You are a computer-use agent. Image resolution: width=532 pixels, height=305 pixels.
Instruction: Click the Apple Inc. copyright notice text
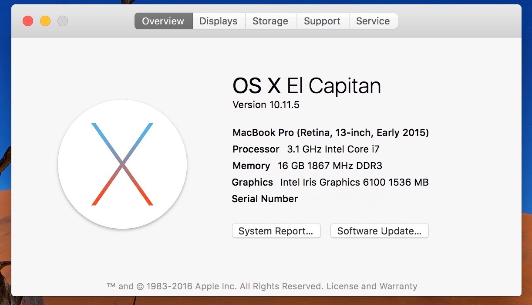[x=215, y=286]
